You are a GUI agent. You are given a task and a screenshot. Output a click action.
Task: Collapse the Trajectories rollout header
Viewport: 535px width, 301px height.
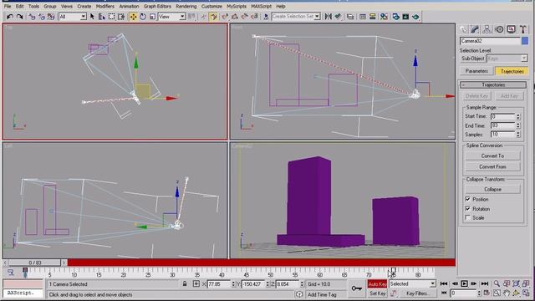493,84
